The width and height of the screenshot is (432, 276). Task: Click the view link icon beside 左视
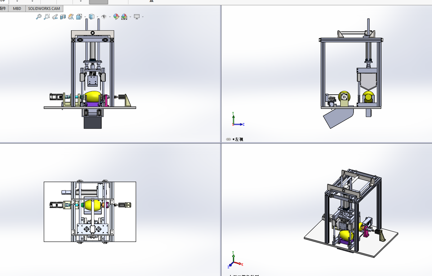point(229,139)
